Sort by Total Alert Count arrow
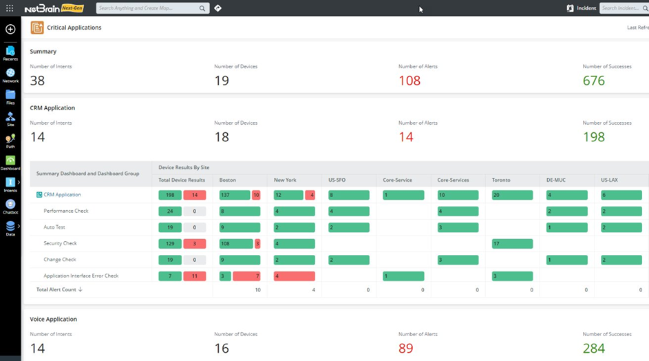Screen dimensions: 649x361 pos(81,290)
